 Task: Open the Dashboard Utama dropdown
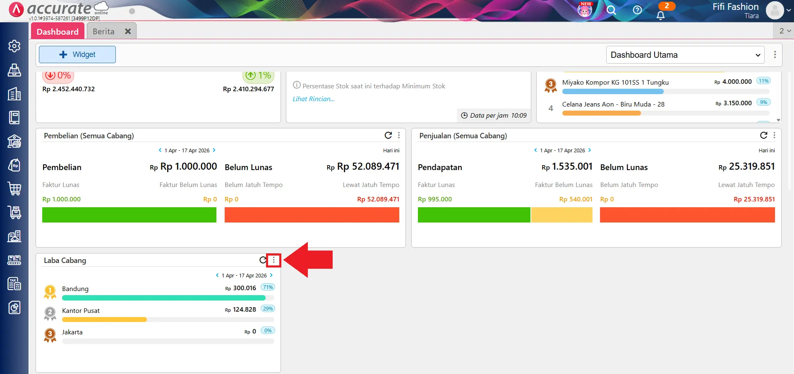685,55
